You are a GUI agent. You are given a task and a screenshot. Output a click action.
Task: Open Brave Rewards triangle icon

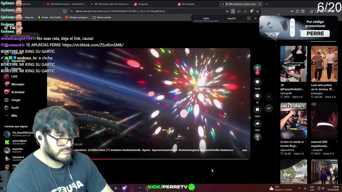257,11
